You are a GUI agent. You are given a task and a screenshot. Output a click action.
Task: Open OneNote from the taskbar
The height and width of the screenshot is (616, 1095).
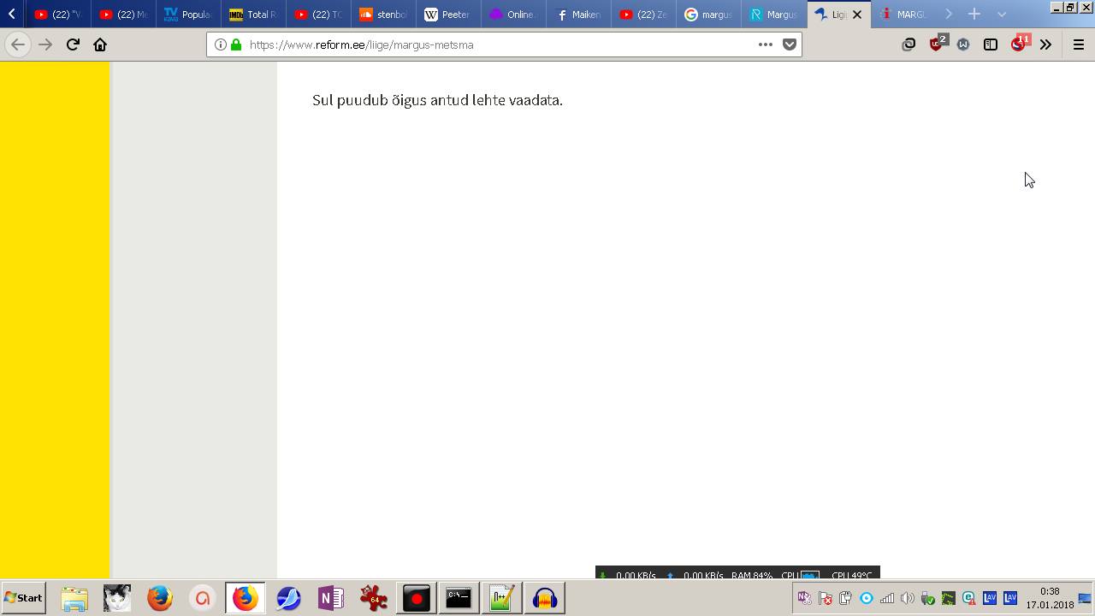coord(331,598)
